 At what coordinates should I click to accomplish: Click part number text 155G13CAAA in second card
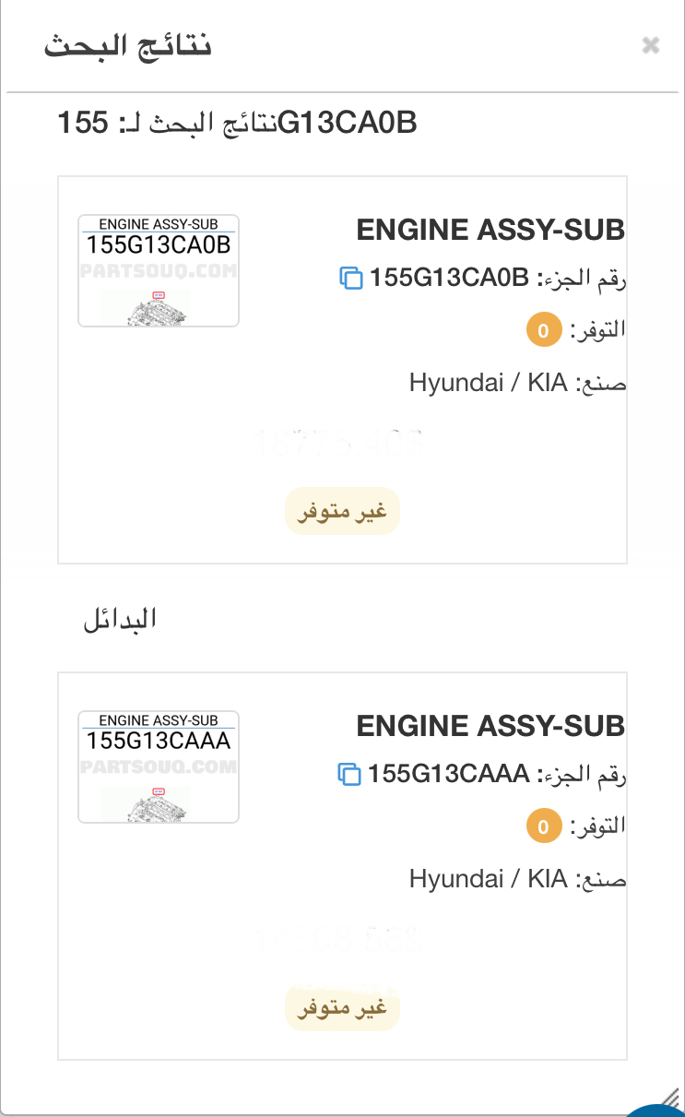[448, 774]
